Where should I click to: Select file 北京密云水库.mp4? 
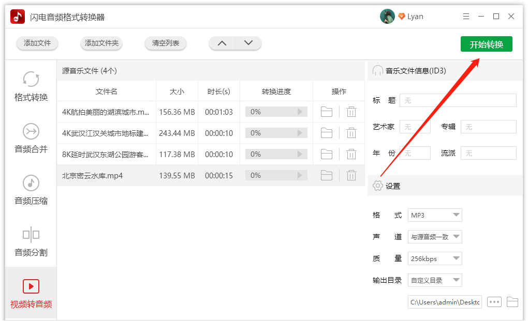pyautogui.click(x=92, y=176)
